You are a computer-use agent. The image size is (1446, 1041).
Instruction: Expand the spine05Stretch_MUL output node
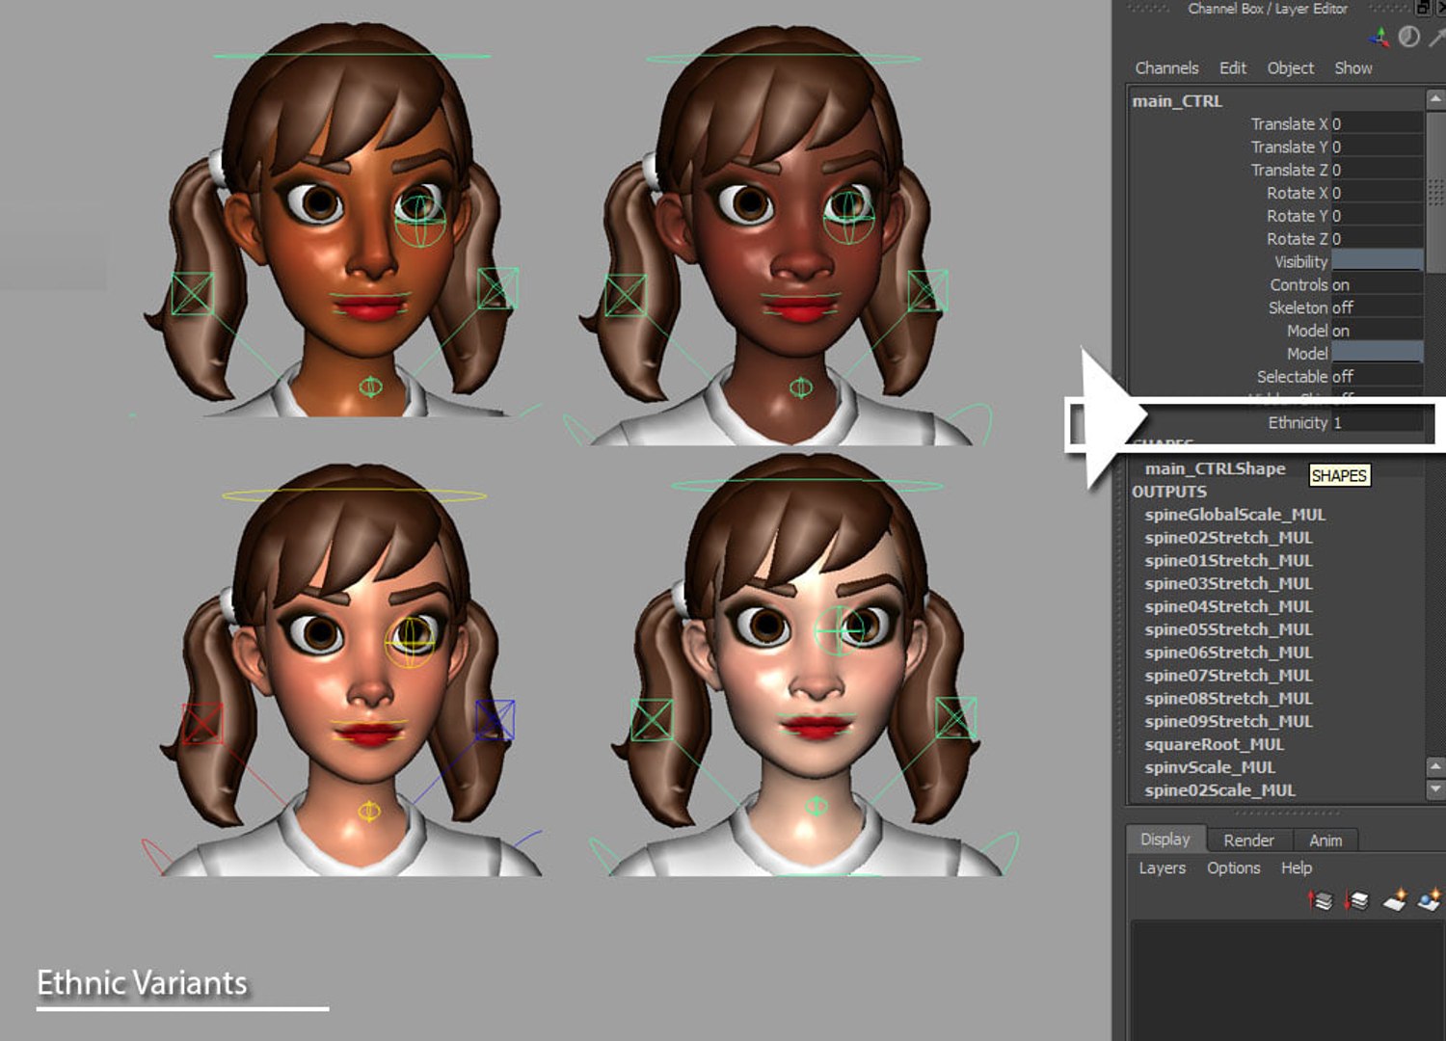pos(1228,629)
